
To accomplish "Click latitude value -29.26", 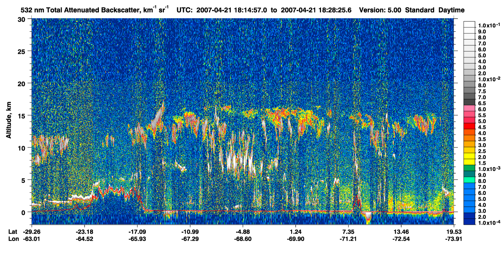I will (32, 232).
